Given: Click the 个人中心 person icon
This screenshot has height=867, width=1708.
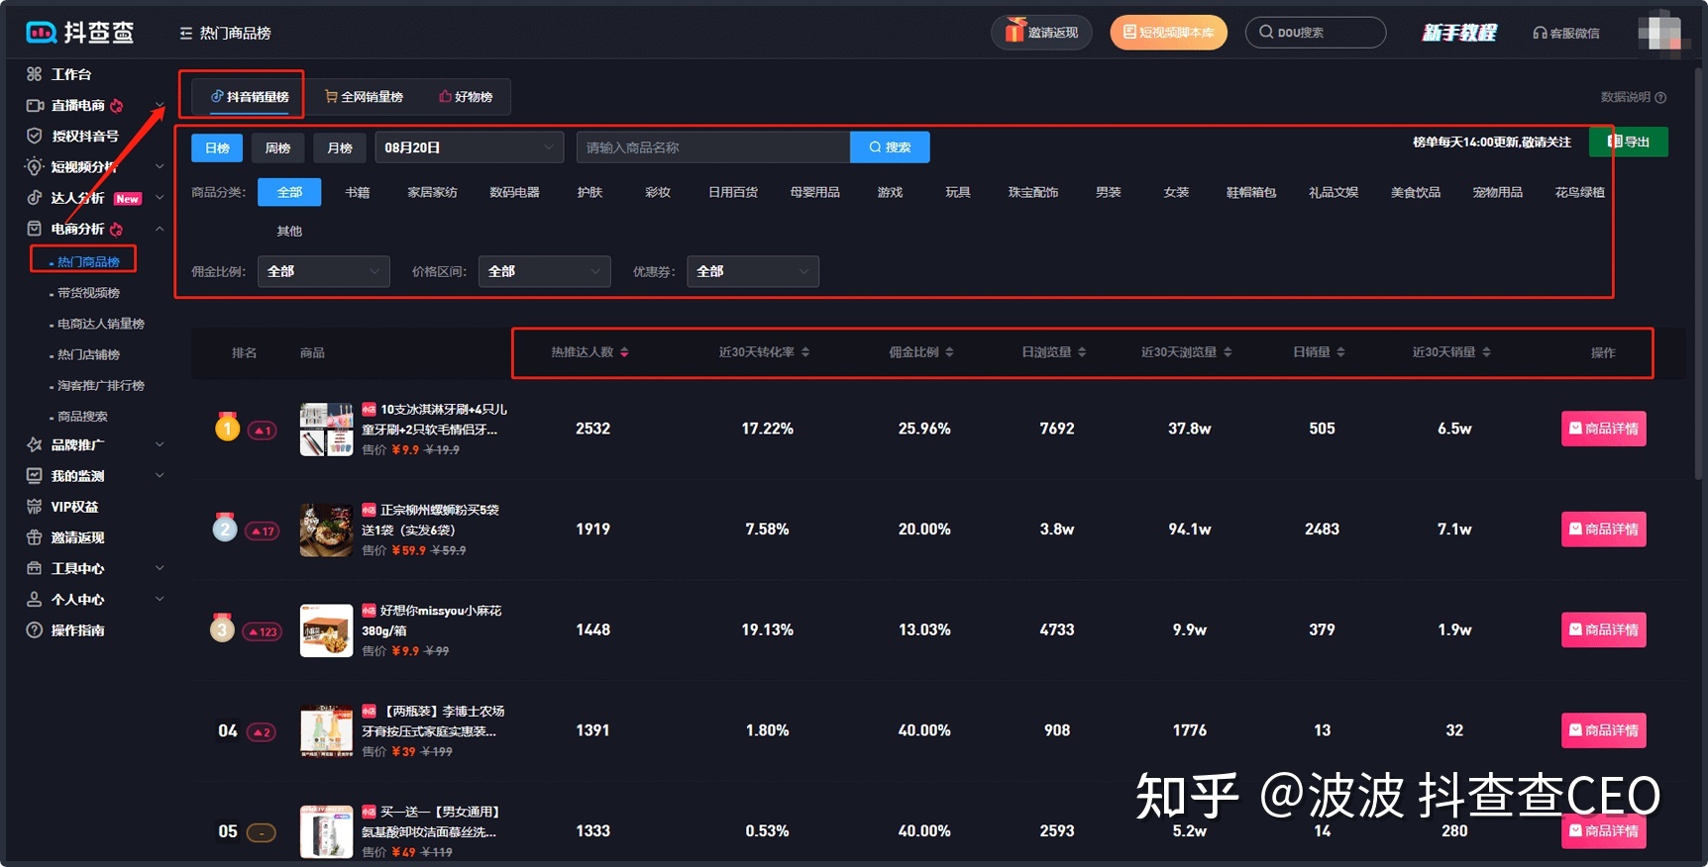Looking at the screenshot, I should pyautogui.click(x=35, y=600).
